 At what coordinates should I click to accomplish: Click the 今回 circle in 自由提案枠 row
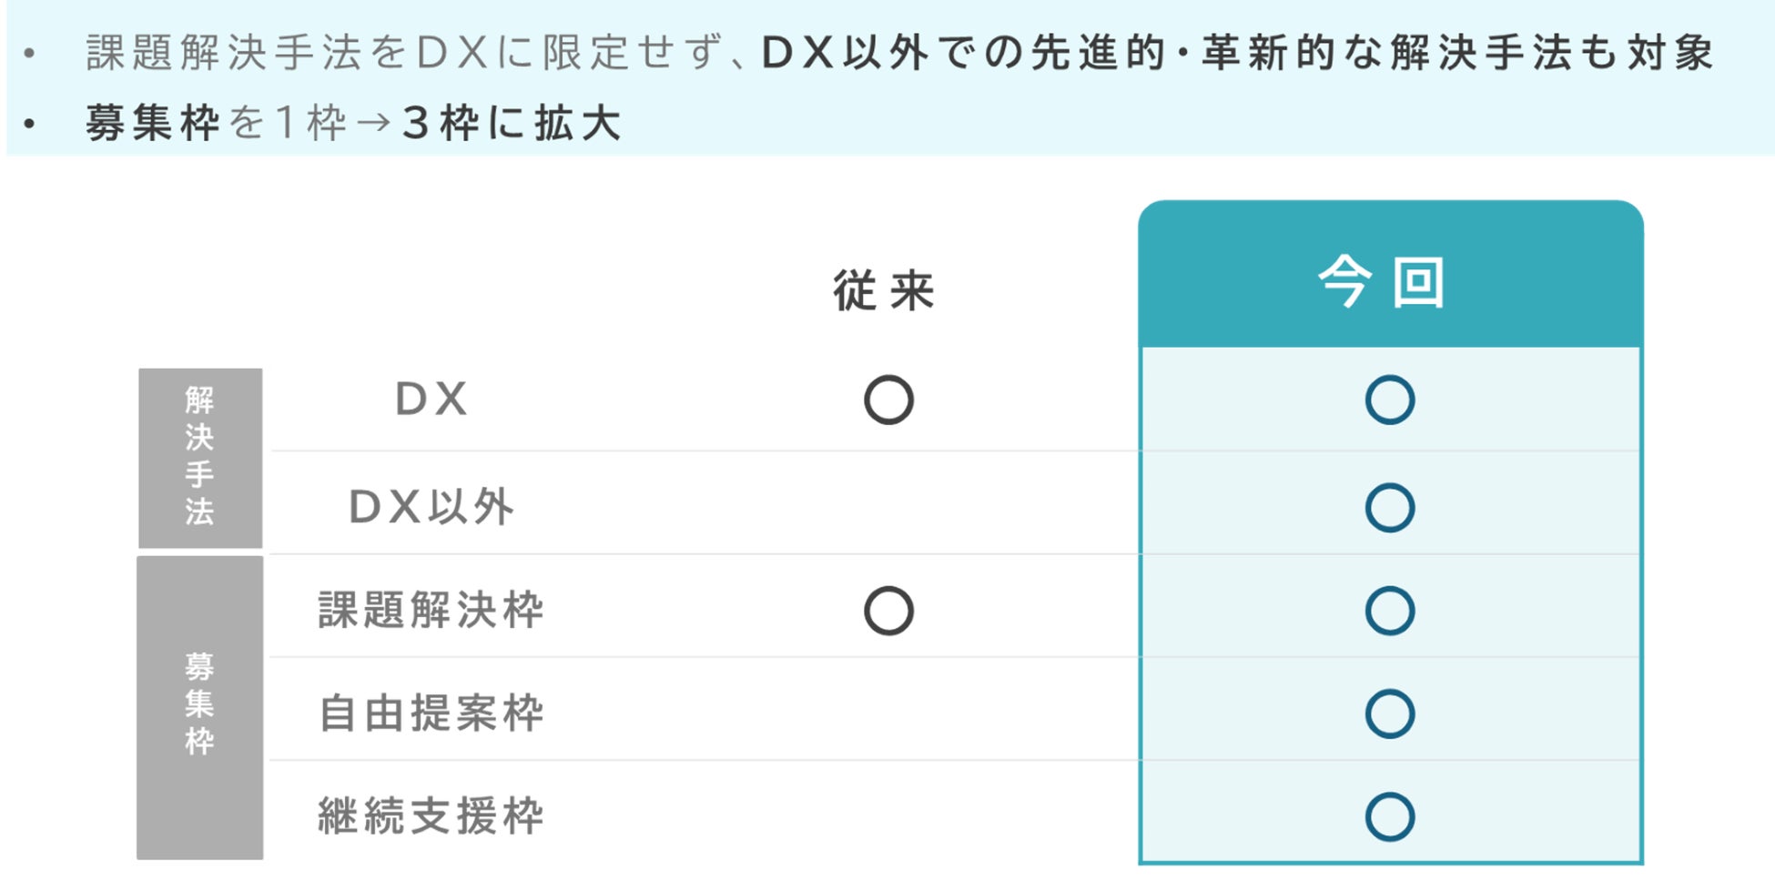coord(1389,714)
